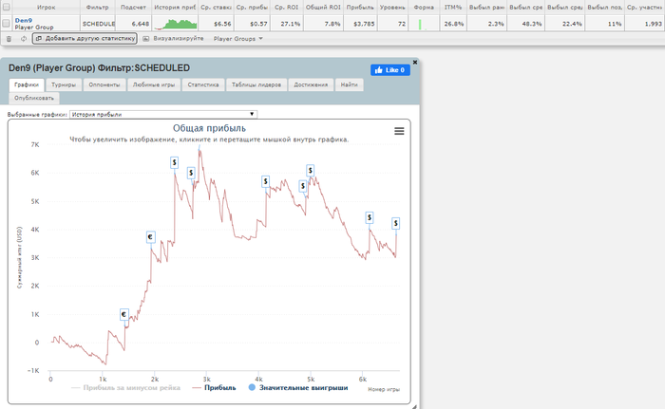
Task: Click the SCHEDULED filter cell
Action: coord(99,24)
